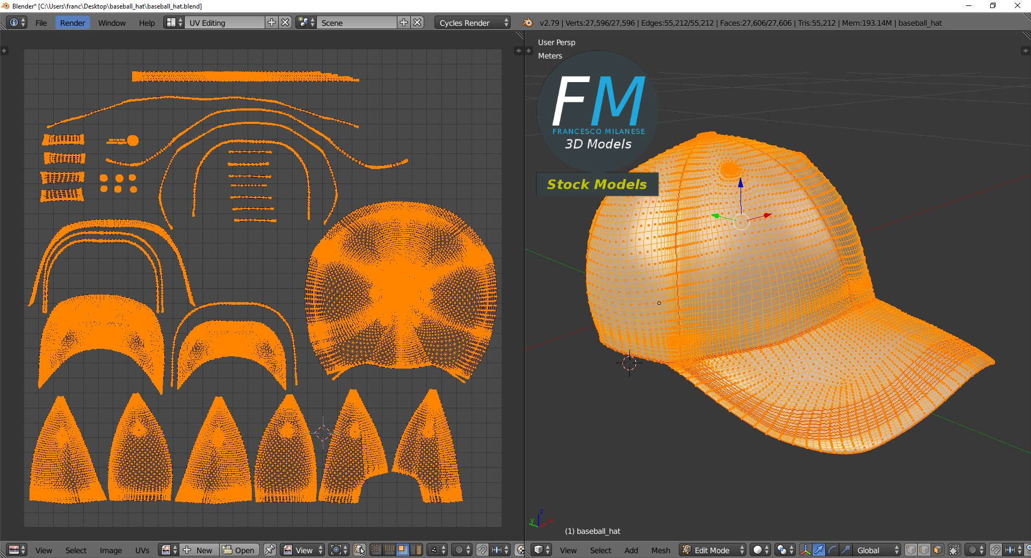Open the UVs menu

point(142,550)
